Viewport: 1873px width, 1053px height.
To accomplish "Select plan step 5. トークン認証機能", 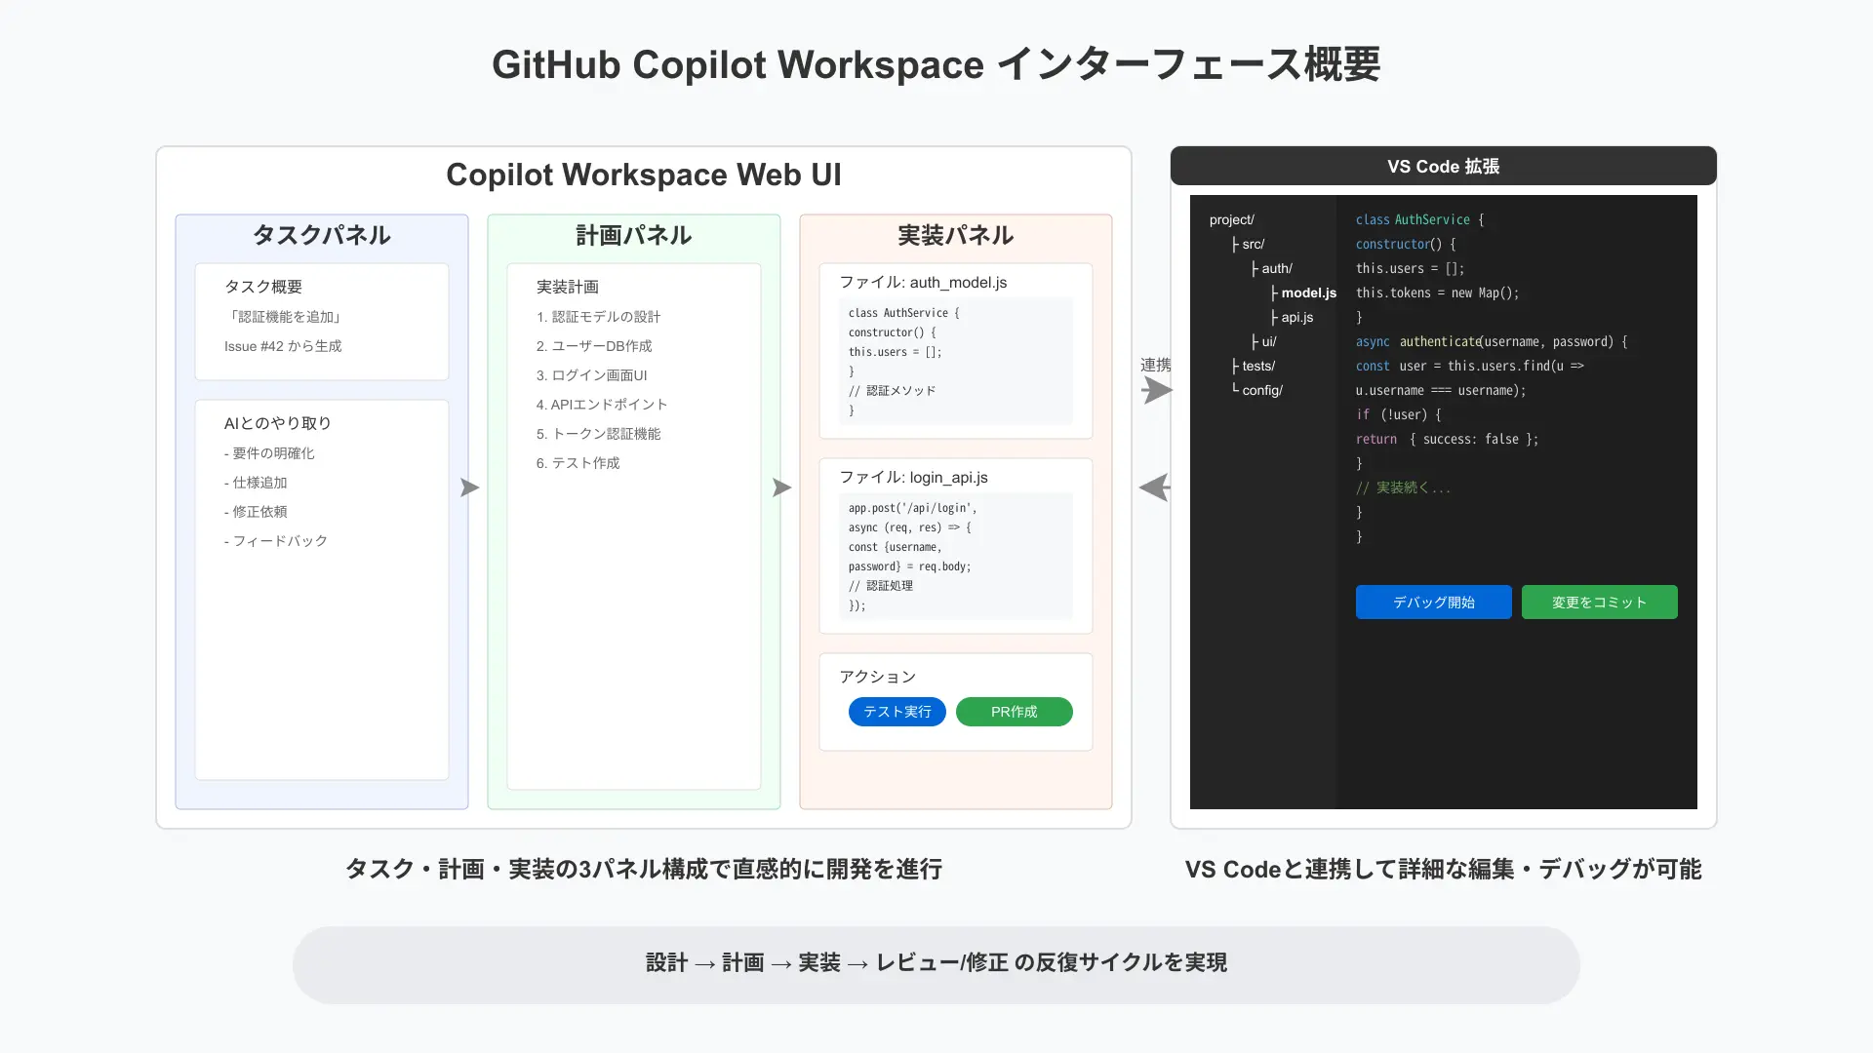I will click(x=598, y=434).
